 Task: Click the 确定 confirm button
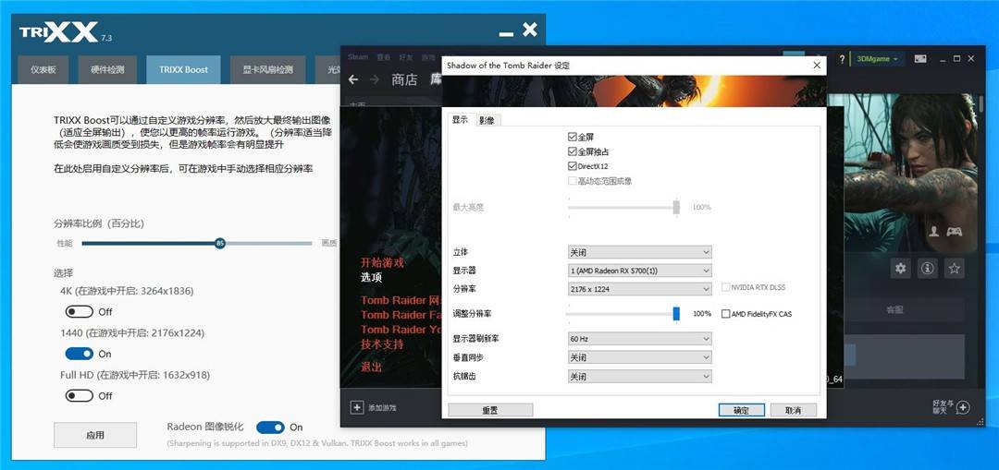[x=742, y=410]
